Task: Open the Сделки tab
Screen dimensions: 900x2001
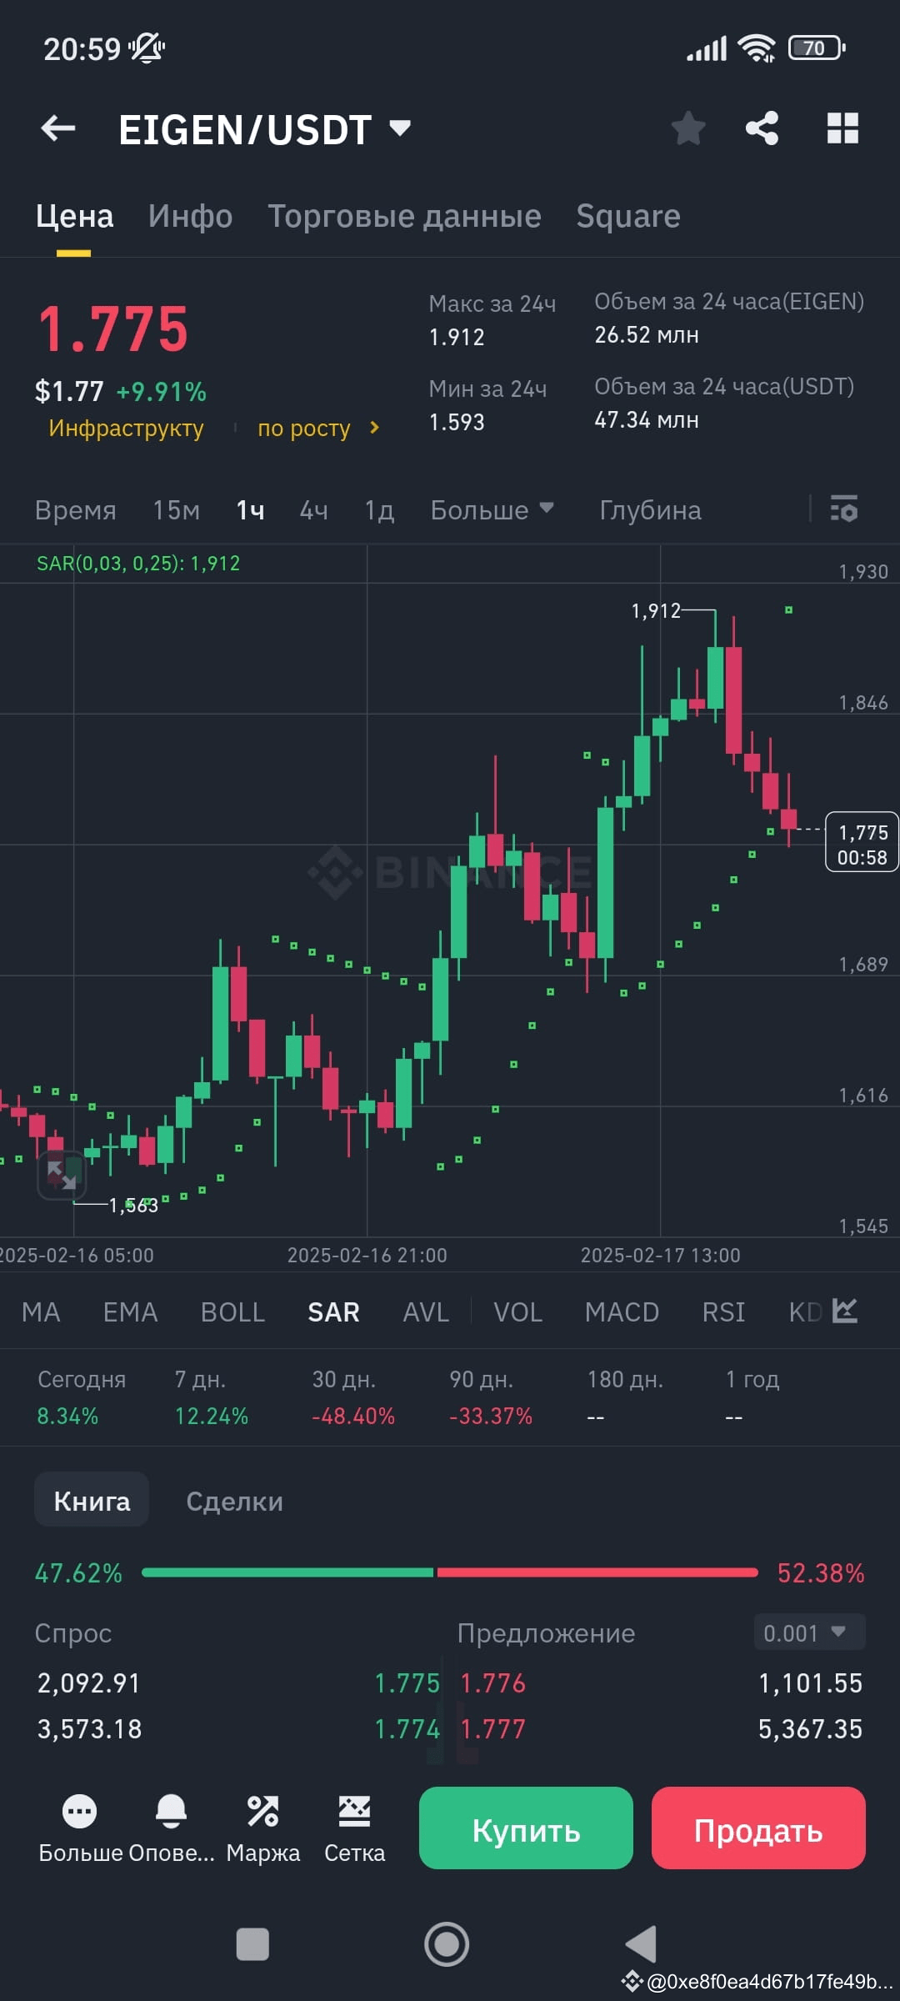Action: 233,1499
